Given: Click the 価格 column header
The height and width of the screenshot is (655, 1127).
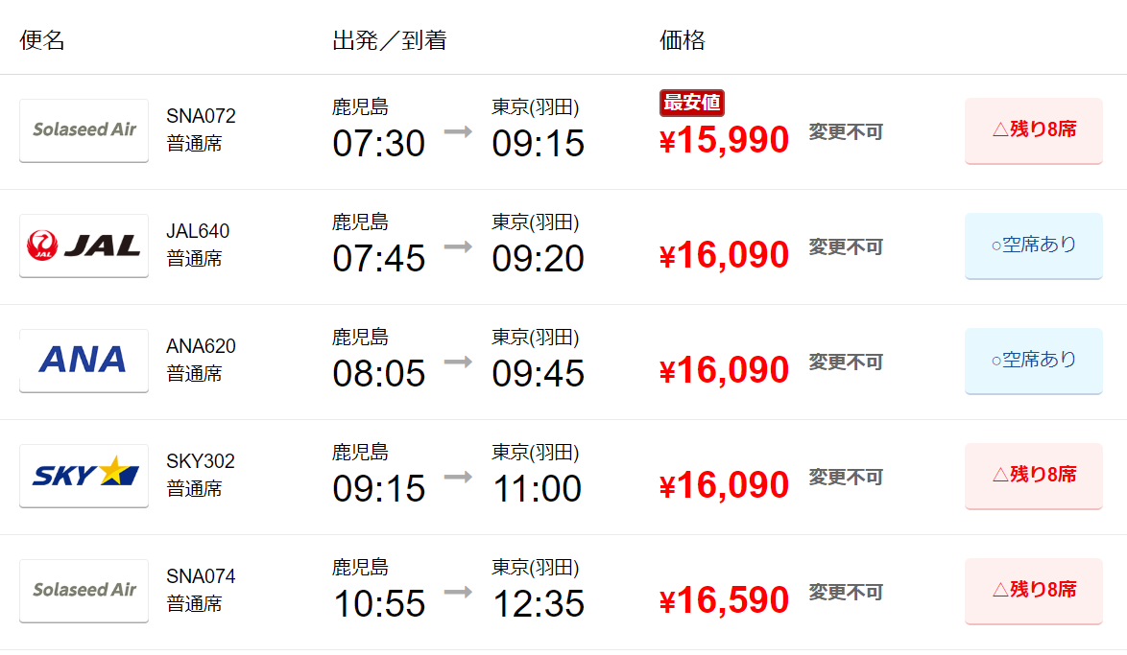Looking at the screenshot, I should [x=683, y=40].
